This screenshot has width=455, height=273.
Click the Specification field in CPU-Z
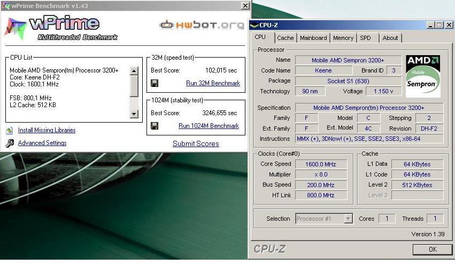(369, 108)
